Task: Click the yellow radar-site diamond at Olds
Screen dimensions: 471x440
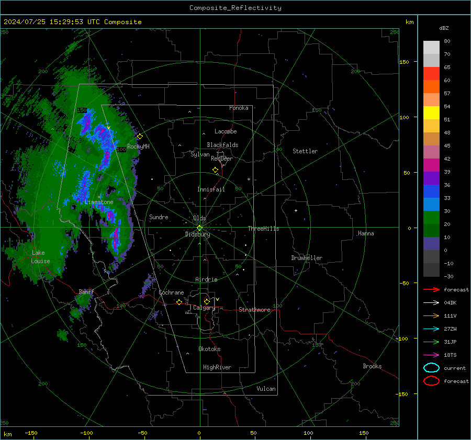Action: pyautogui.click(x=199, y=228)
